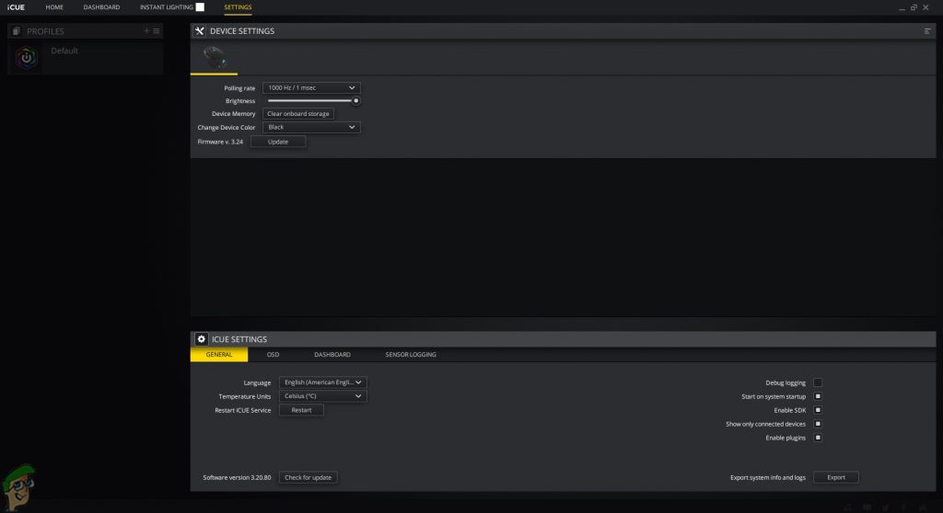This screenshot has width=943, height=513.
Task: Open the Temperature Units dropdown
Action: pyautogui.click(x=323, y=396)
